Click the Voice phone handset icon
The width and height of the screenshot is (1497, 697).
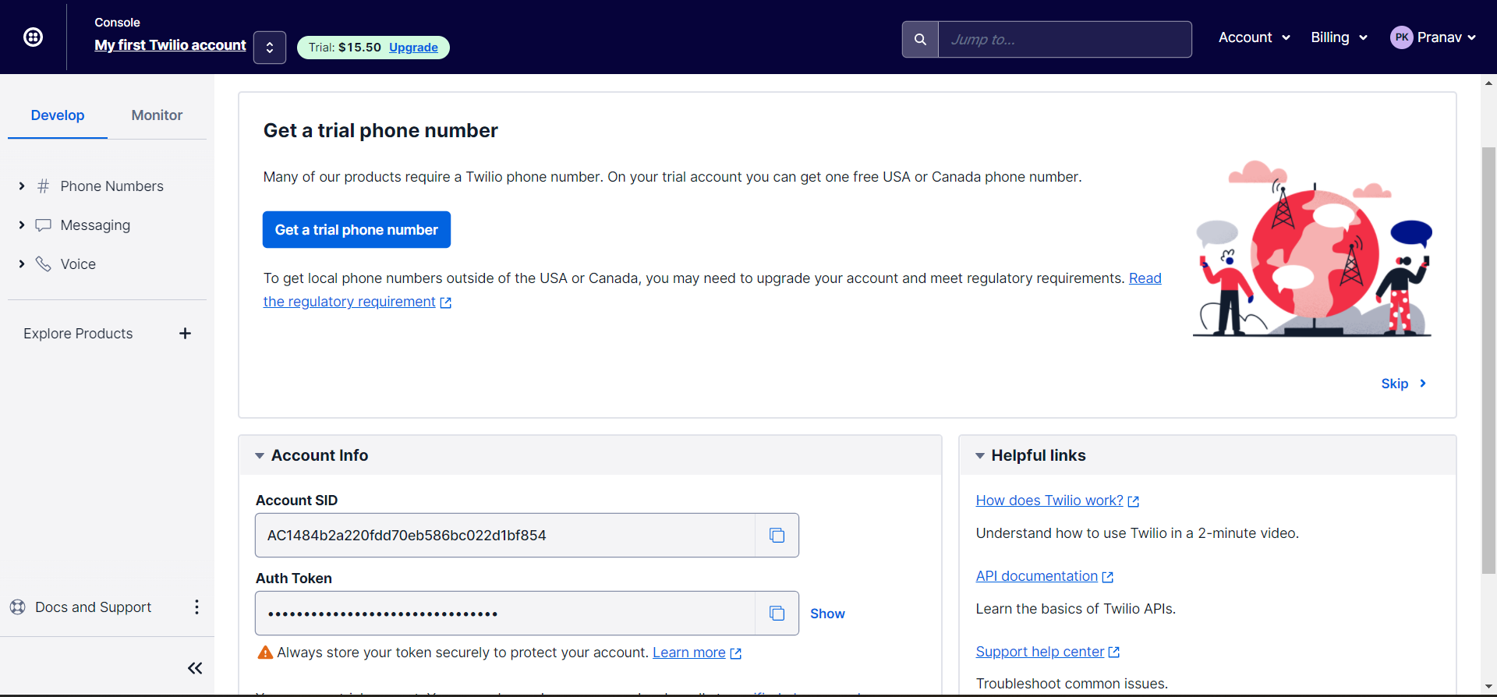point(44,264)
